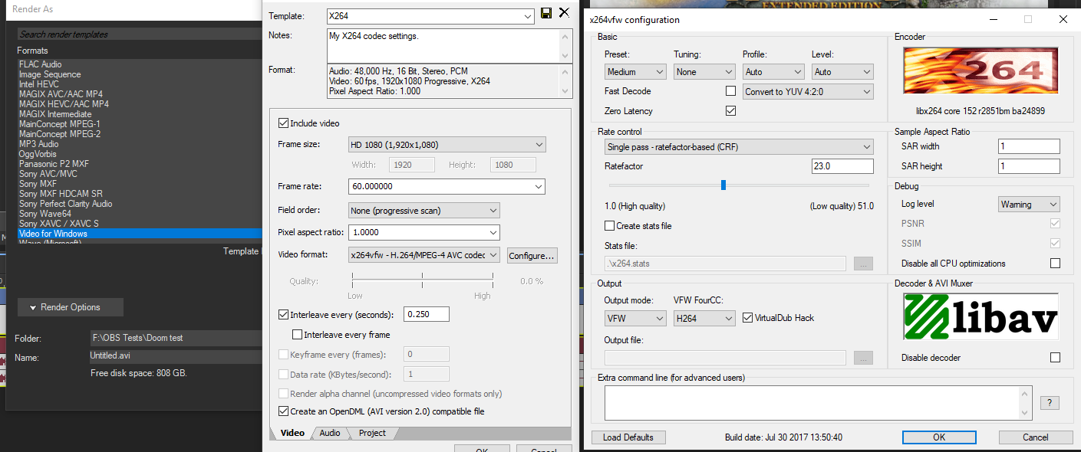Delete the template using the X icon
1081x452 pixels.
pos(564,13)
